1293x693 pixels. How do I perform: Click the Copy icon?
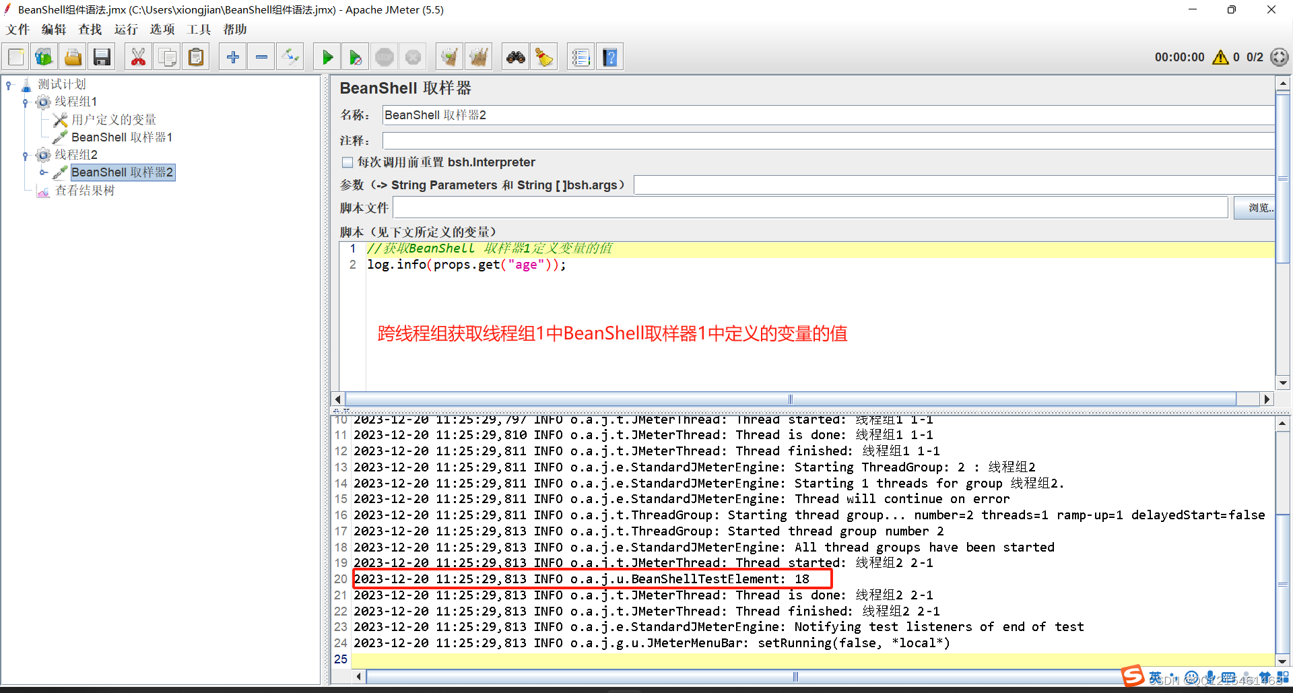(x=167, y=57)
